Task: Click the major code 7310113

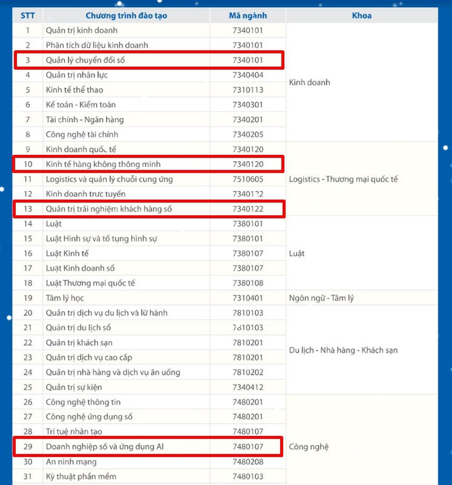Action: coord(248,90)
